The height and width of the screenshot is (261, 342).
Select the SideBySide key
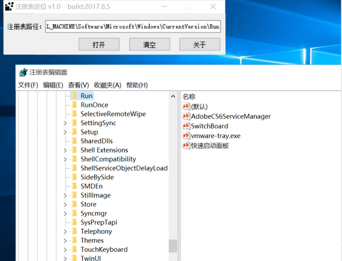tap(97, 177)
